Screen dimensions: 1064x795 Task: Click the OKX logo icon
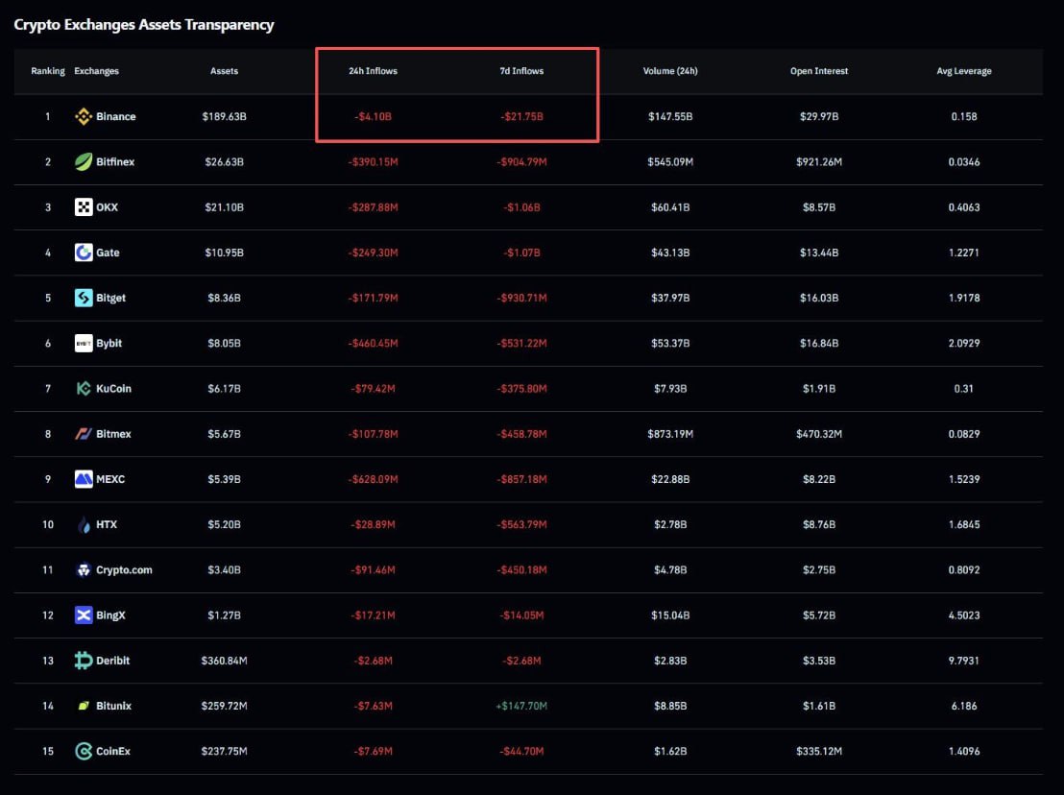tap(84, 207)
